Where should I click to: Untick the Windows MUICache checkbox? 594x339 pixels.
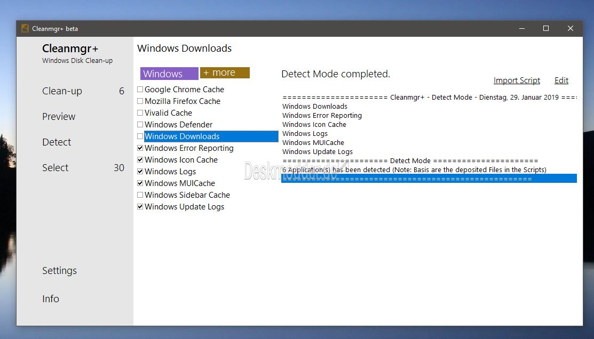(x=140, y=183)
